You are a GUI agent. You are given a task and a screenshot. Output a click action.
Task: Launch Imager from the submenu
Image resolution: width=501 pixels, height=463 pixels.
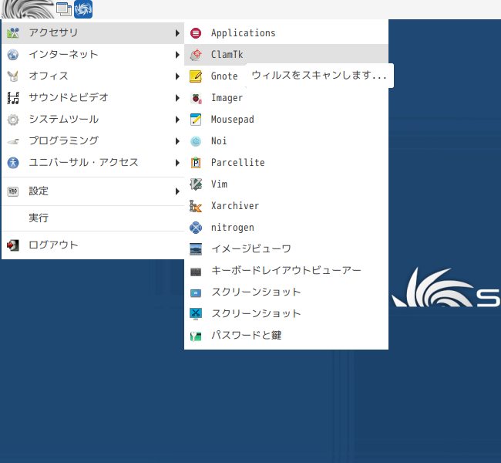(x=286, y=98)
